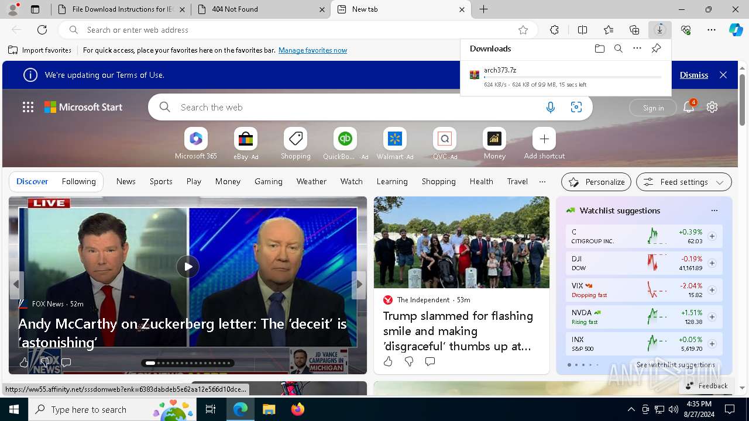Viewport: 749px width, 421px height.
Task: Pin the Downloads panel
Action: (x=657, y=49)
